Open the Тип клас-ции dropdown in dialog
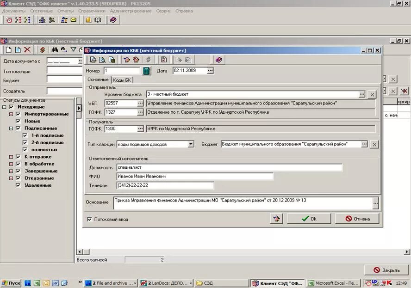Screen dimensions: 411x288 point(191,144)
